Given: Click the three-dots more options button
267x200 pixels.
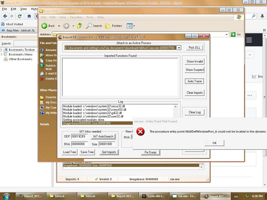Looking at the screenshot, I should click(250, 95).
